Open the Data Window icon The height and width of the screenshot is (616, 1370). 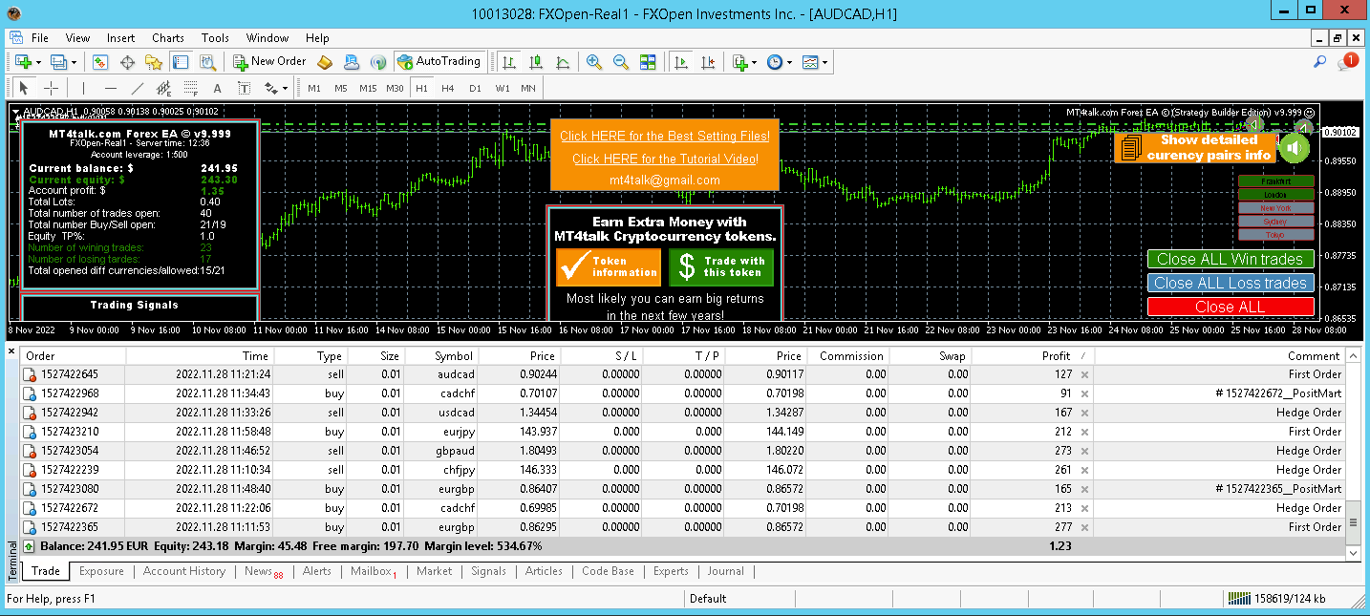[127, 61]
